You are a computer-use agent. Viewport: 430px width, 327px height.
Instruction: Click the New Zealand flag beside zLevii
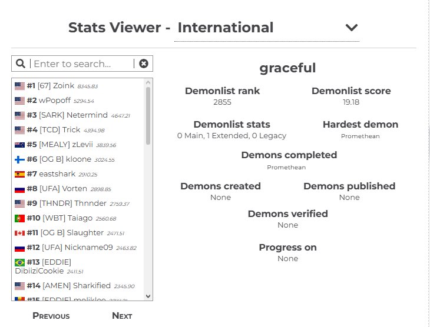tap(19, 145)
